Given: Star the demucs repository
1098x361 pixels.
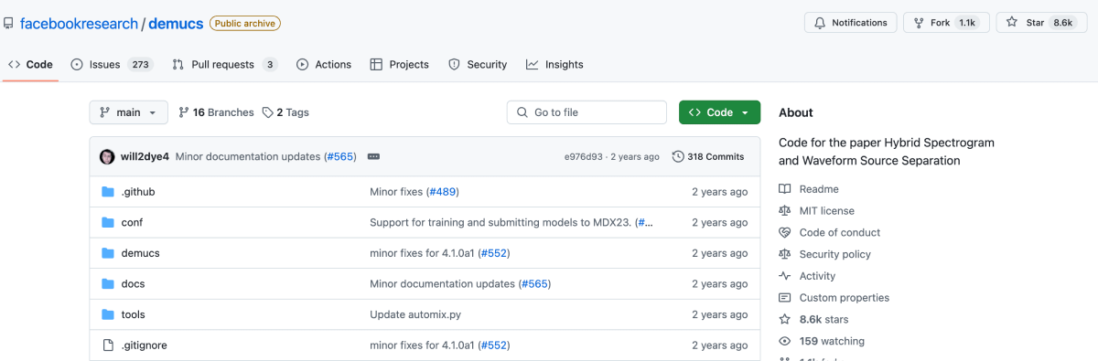Looking at the screenshot, I should (x=1041, y=23).
